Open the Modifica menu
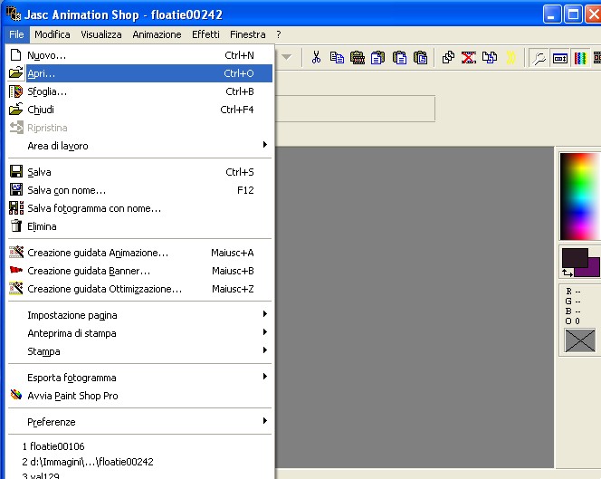 point(52,34)
